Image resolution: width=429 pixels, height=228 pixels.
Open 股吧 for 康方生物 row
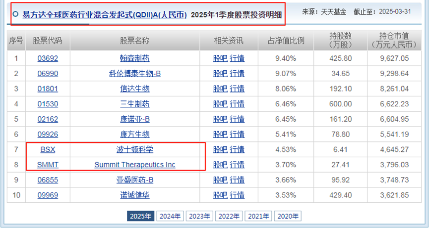(x=220, y=135)
